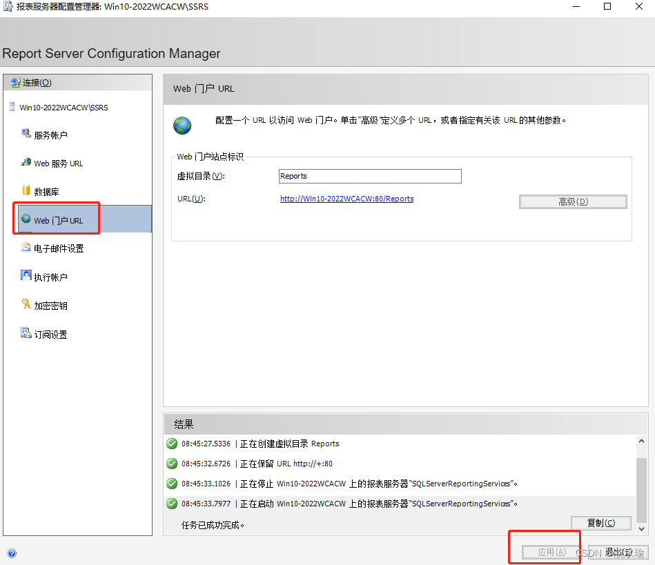Click the 高级(D) advanced button
Screen dimensions: 655x565
pyautogui.click(x=572, y=201)
